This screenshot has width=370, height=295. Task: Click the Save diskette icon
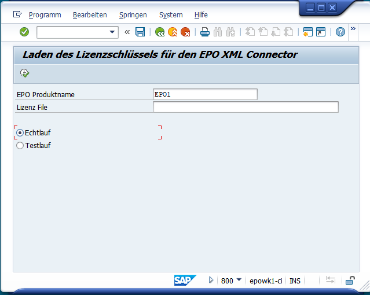point(140,32)
